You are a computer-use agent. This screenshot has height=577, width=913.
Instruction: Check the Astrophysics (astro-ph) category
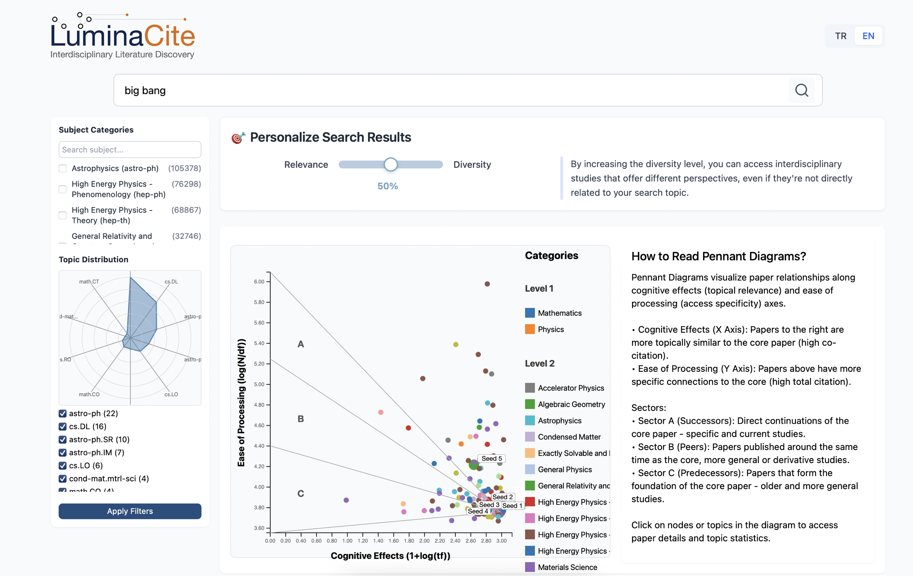[63, 169]
